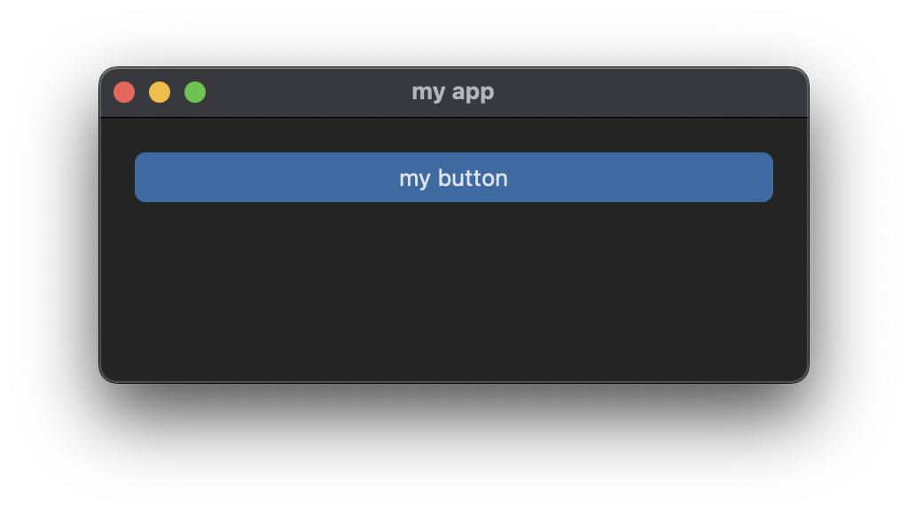Activate the blue my button element
The width and height of the screenshot is (908, 514).
[x=454, y=177]
